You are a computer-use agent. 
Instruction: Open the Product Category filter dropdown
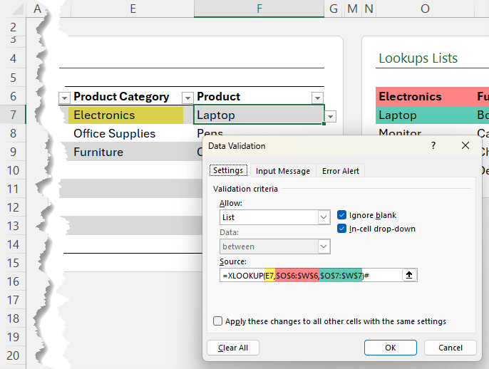point(187,98)
